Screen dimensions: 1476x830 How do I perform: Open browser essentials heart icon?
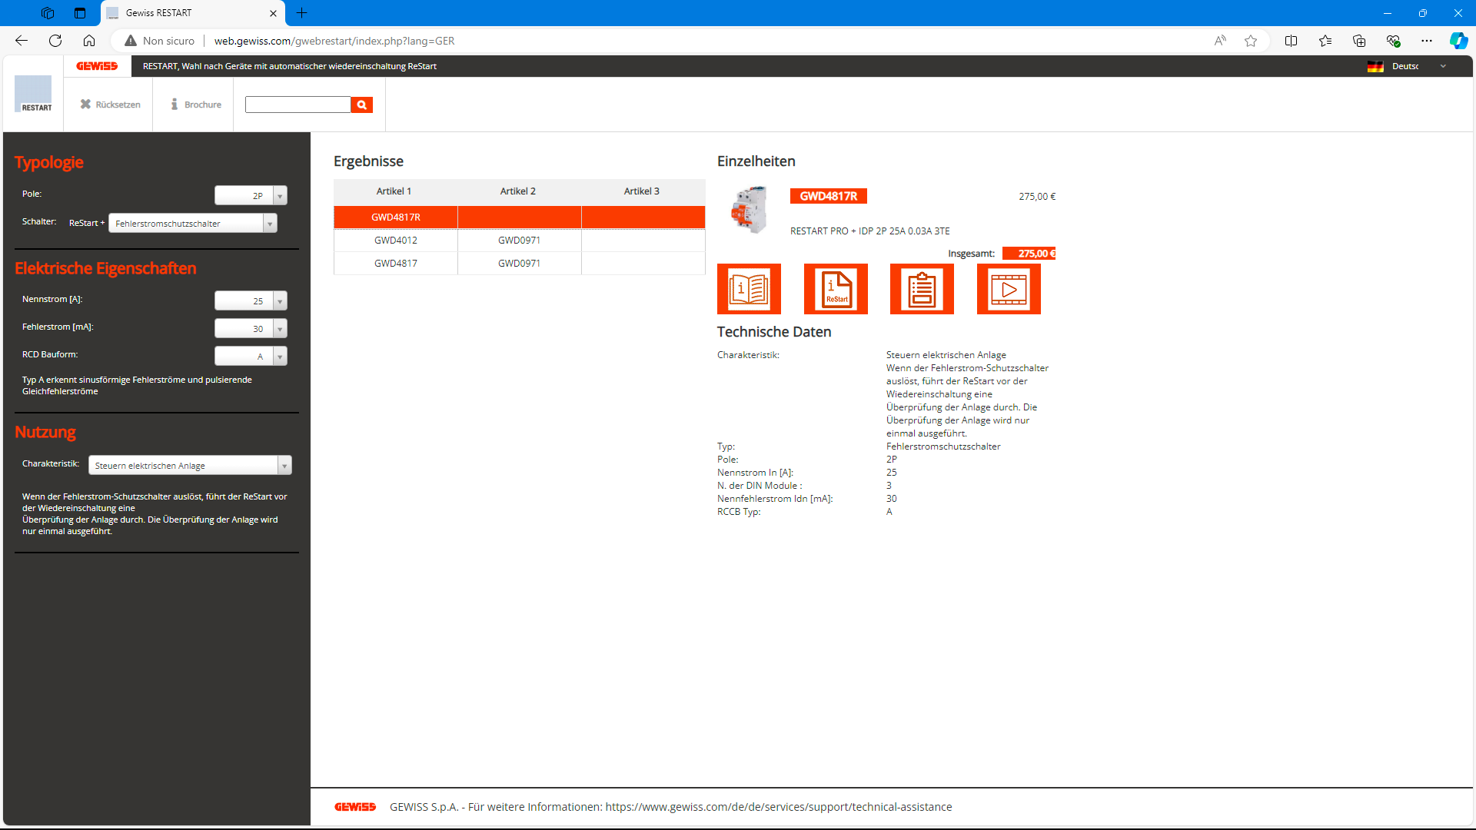click(x=1393, y=41)
